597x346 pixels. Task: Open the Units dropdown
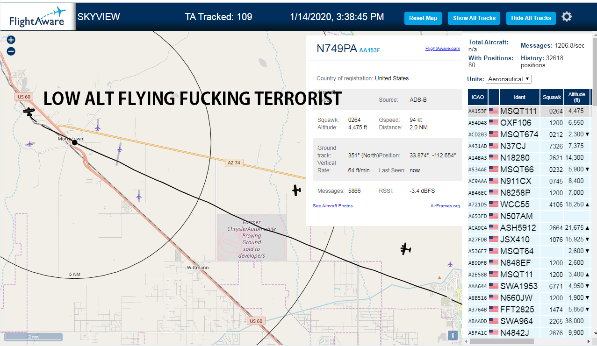509,79
